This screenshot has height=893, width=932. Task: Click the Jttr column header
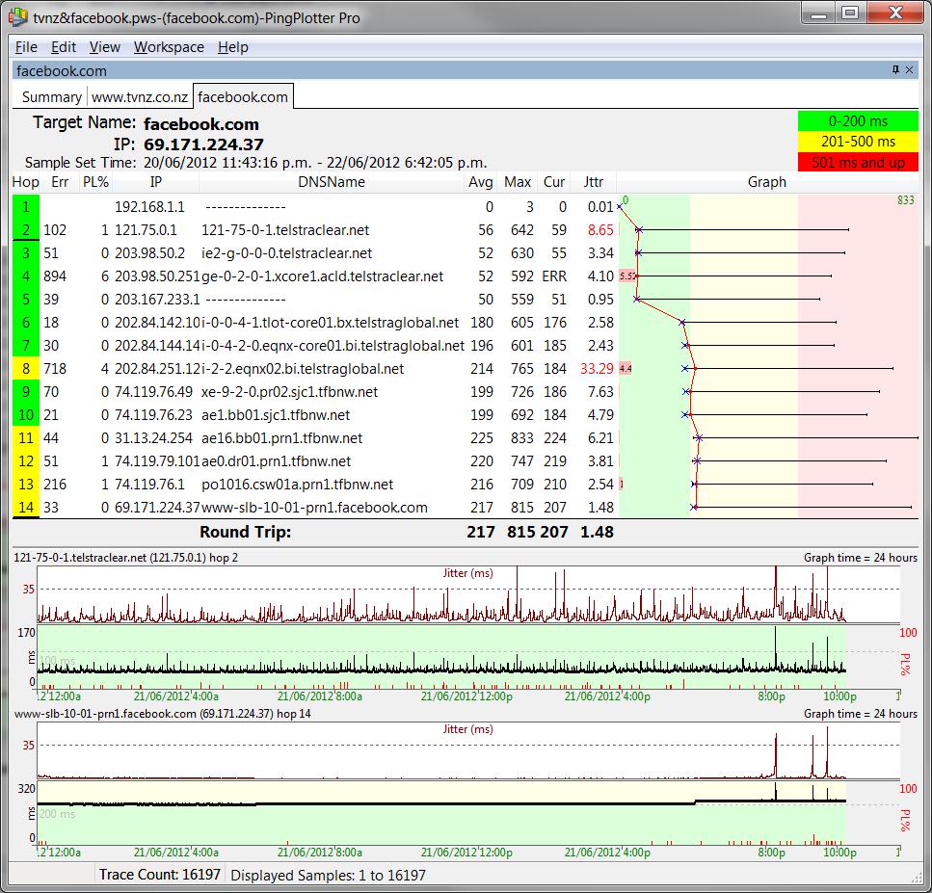point(593,182)
